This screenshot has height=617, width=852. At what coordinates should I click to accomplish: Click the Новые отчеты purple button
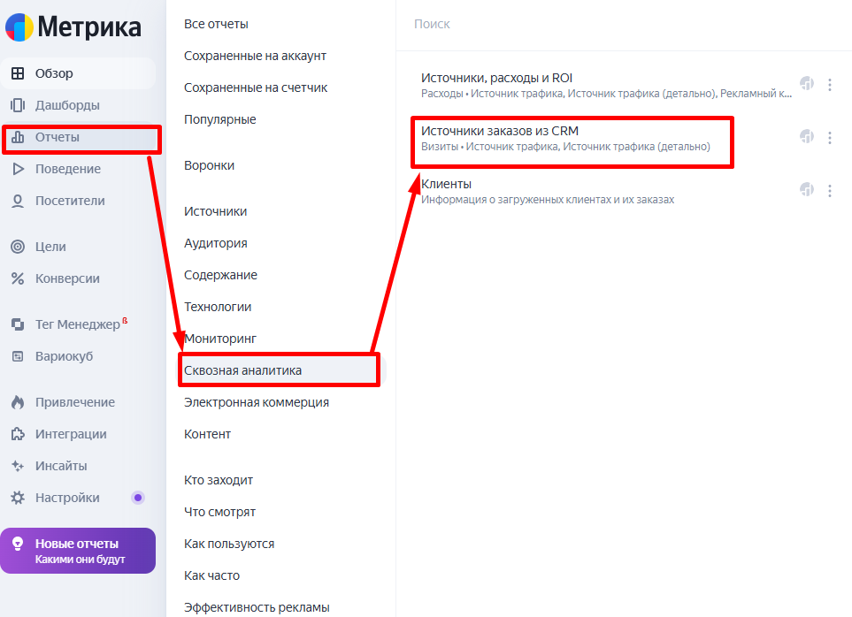coord(78,550)
